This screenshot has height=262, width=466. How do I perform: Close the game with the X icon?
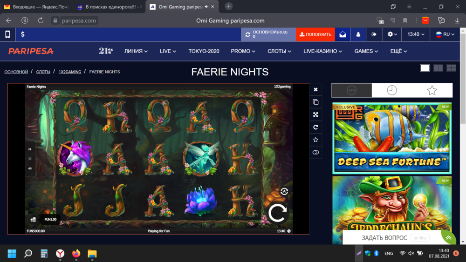[315, 89]
